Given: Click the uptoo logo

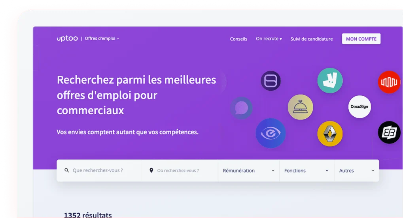Looking at the screenshot, I should 67,39.
